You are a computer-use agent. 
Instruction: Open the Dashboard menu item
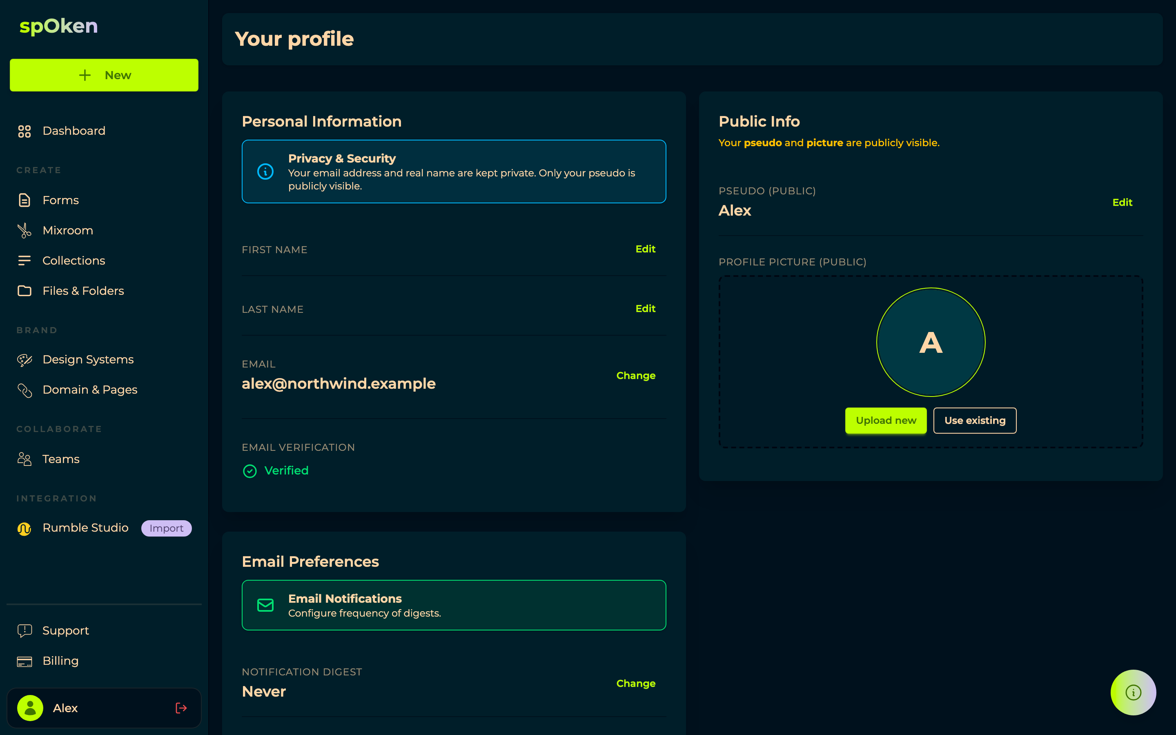[104, 131]
